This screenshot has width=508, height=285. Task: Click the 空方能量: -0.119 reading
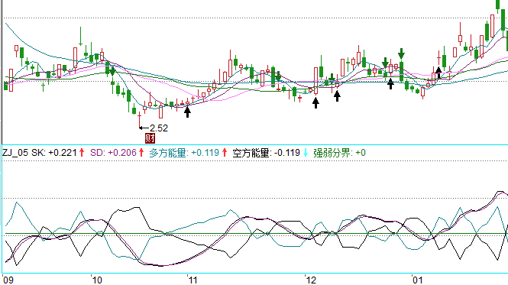[266, 153]
